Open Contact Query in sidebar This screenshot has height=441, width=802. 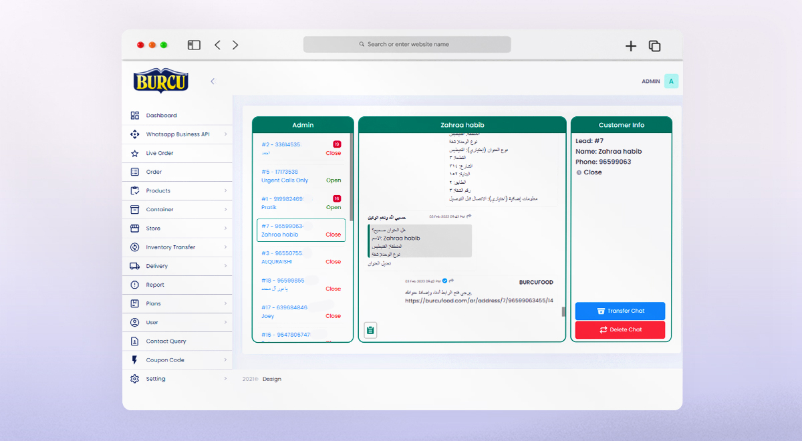[166, 341]
